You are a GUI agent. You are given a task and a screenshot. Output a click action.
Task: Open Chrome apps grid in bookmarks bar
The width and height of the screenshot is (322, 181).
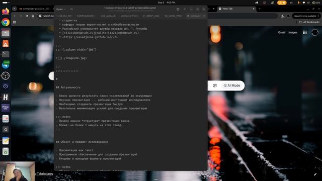15,22
